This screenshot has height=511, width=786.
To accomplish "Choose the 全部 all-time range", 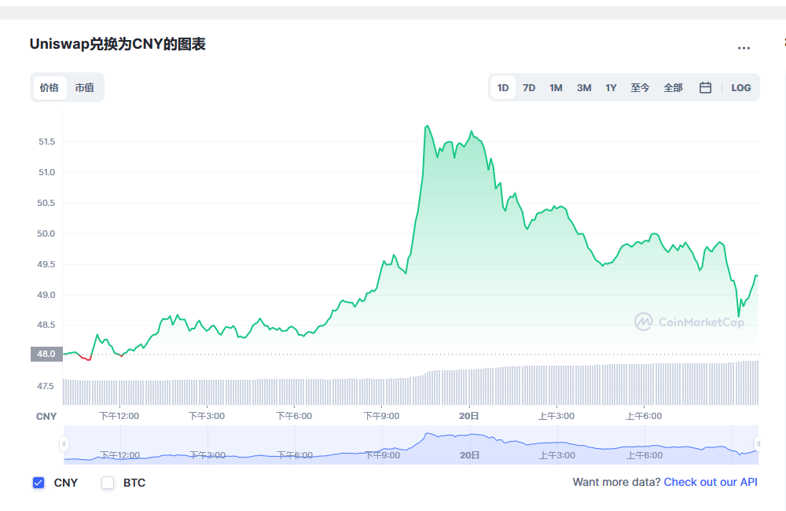I will tap(674, 88).
